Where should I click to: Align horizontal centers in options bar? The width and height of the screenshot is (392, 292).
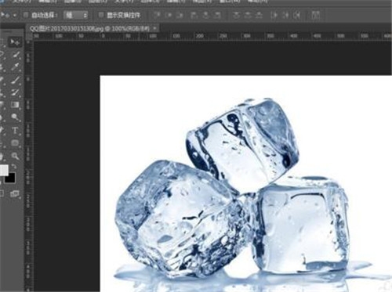[x=206, y=15]
